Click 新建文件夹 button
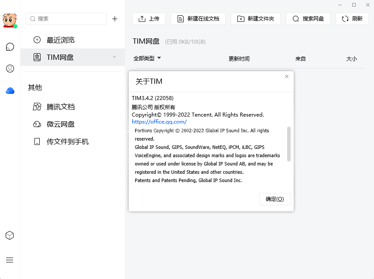 pos(256,19)
